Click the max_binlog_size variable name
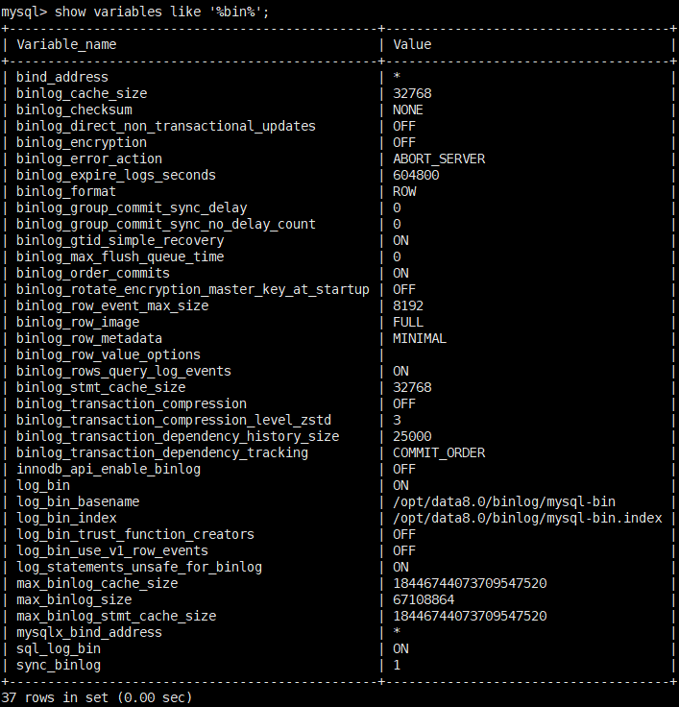The image size is (679, 707). [x=74, y=599]
